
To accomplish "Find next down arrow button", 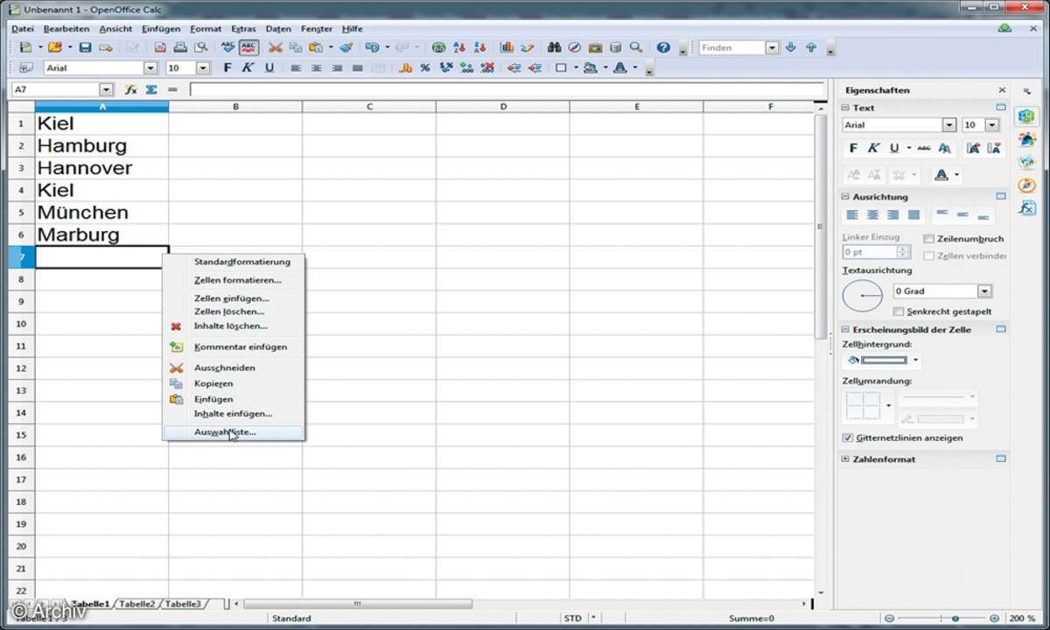I will coord(791,47).
